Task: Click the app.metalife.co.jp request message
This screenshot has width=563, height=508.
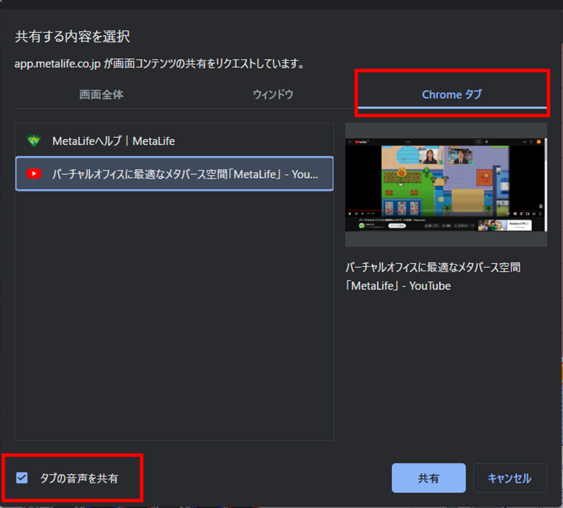Action: 160,64
